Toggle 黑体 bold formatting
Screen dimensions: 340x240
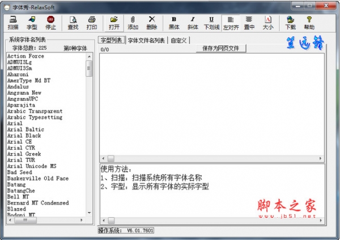click(174, 23)
